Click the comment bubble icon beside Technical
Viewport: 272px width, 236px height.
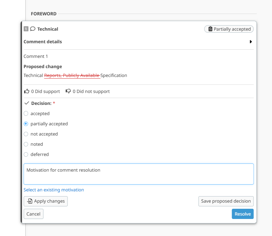tap(33, 29)
